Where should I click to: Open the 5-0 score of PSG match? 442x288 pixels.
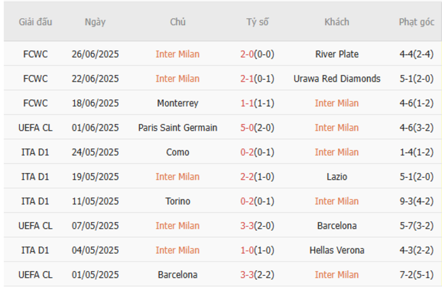point(248,127)
